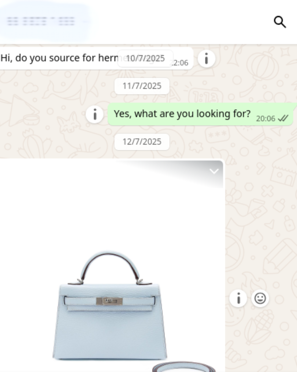Click empty doodle wallpaper right of the photo
The height and width of the screenshot is (372, 297).
(x=261, y=220)
